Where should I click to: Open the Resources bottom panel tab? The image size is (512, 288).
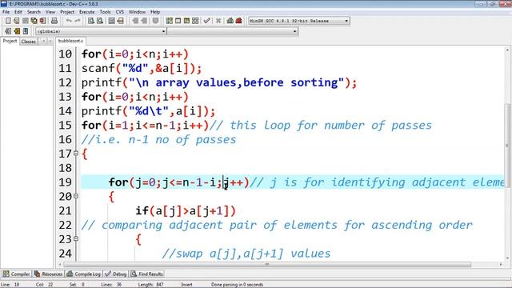48,274
